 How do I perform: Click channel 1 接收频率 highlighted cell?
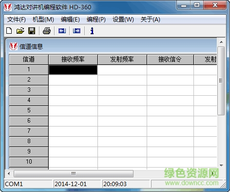coord(73,70)
